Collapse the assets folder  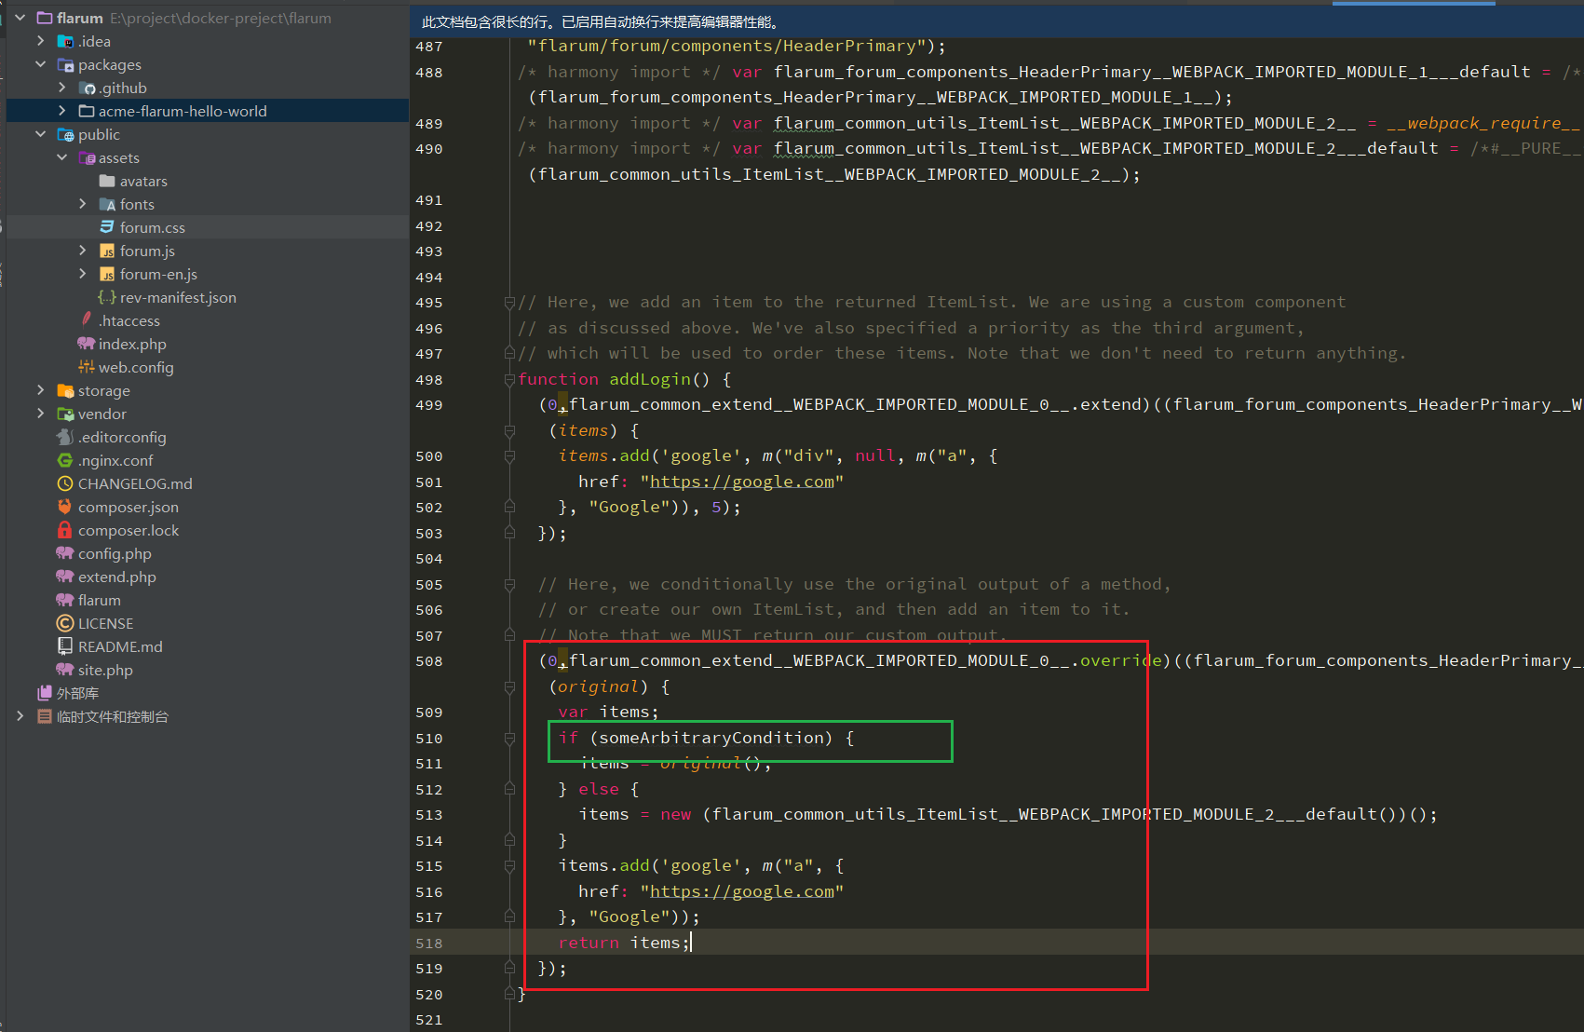coord(61,157)
